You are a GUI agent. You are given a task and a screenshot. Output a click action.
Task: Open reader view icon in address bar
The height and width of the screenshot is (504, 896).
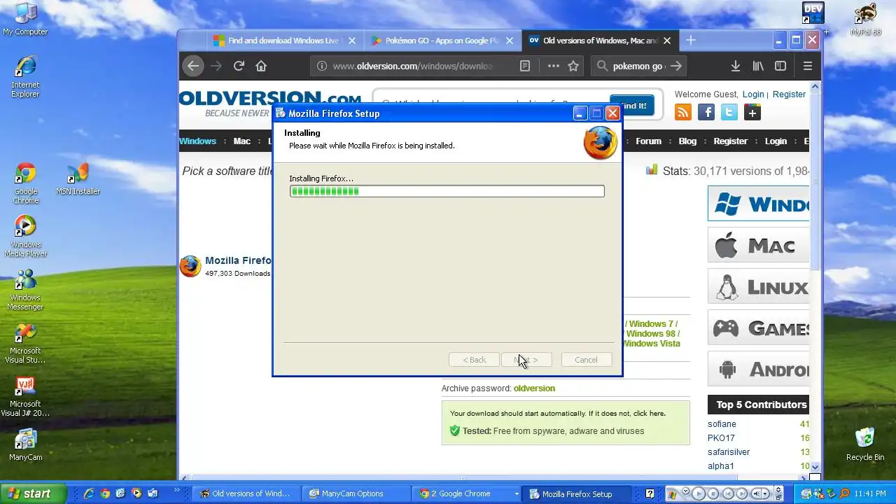point(525,66)
